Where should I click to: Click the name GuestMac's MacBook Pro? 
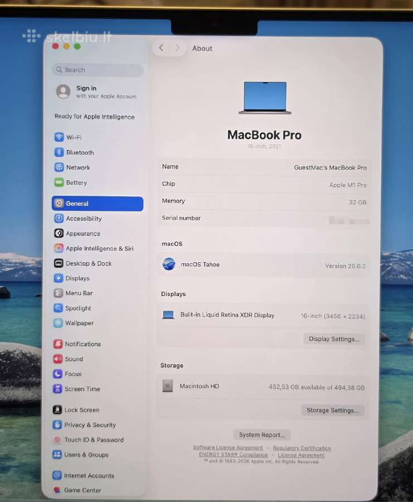pyautogui.click(x=330, y=167)
